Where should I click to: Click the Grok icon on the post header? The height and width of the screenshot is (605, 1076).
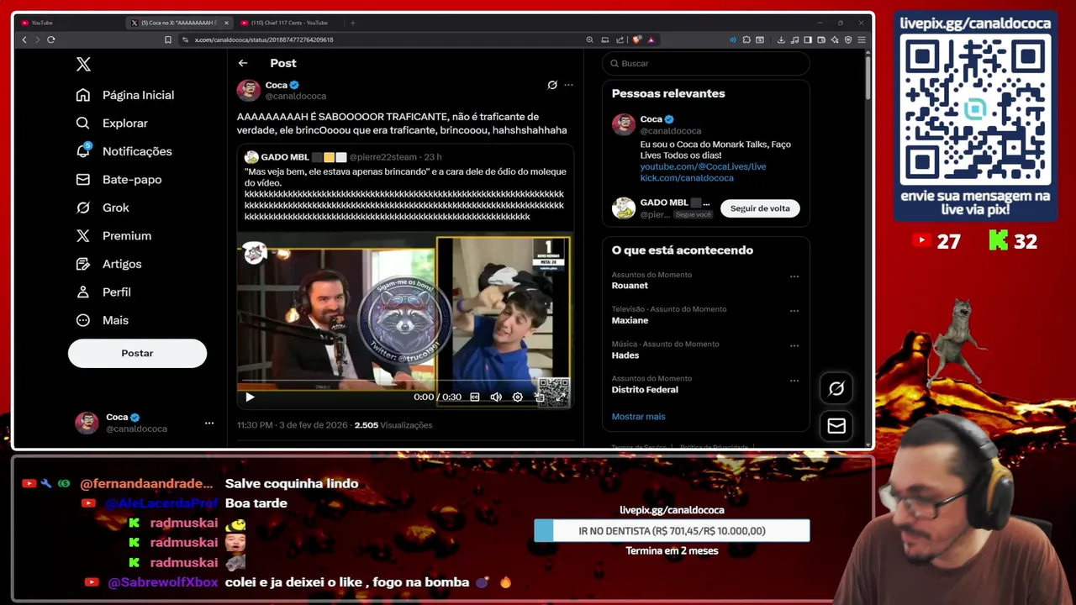click(x=552, y=85)
